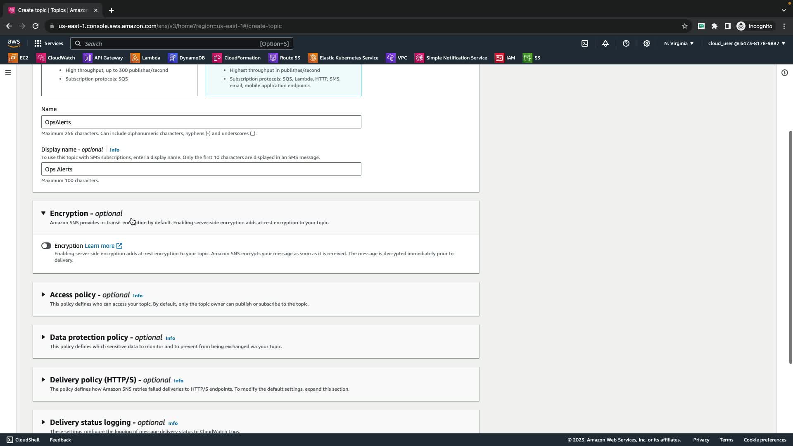The width and height of the screenshot is (793, 446).
Task: Enable the Encryption toggle switch
Action: [46, 246]
